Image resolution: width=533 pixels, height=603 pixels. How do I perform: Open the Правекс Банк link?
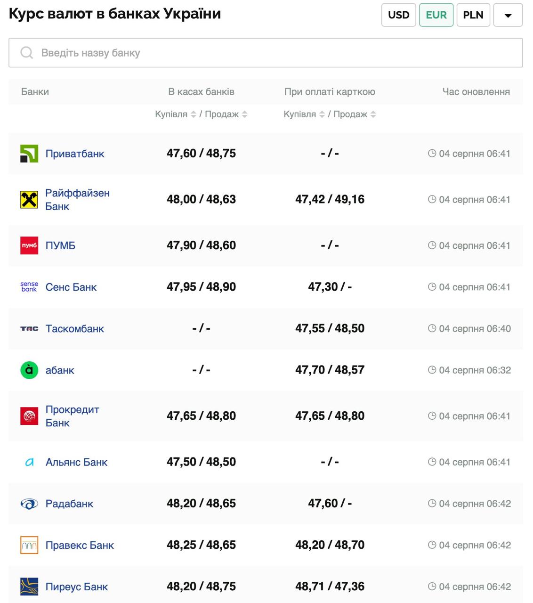80,546
